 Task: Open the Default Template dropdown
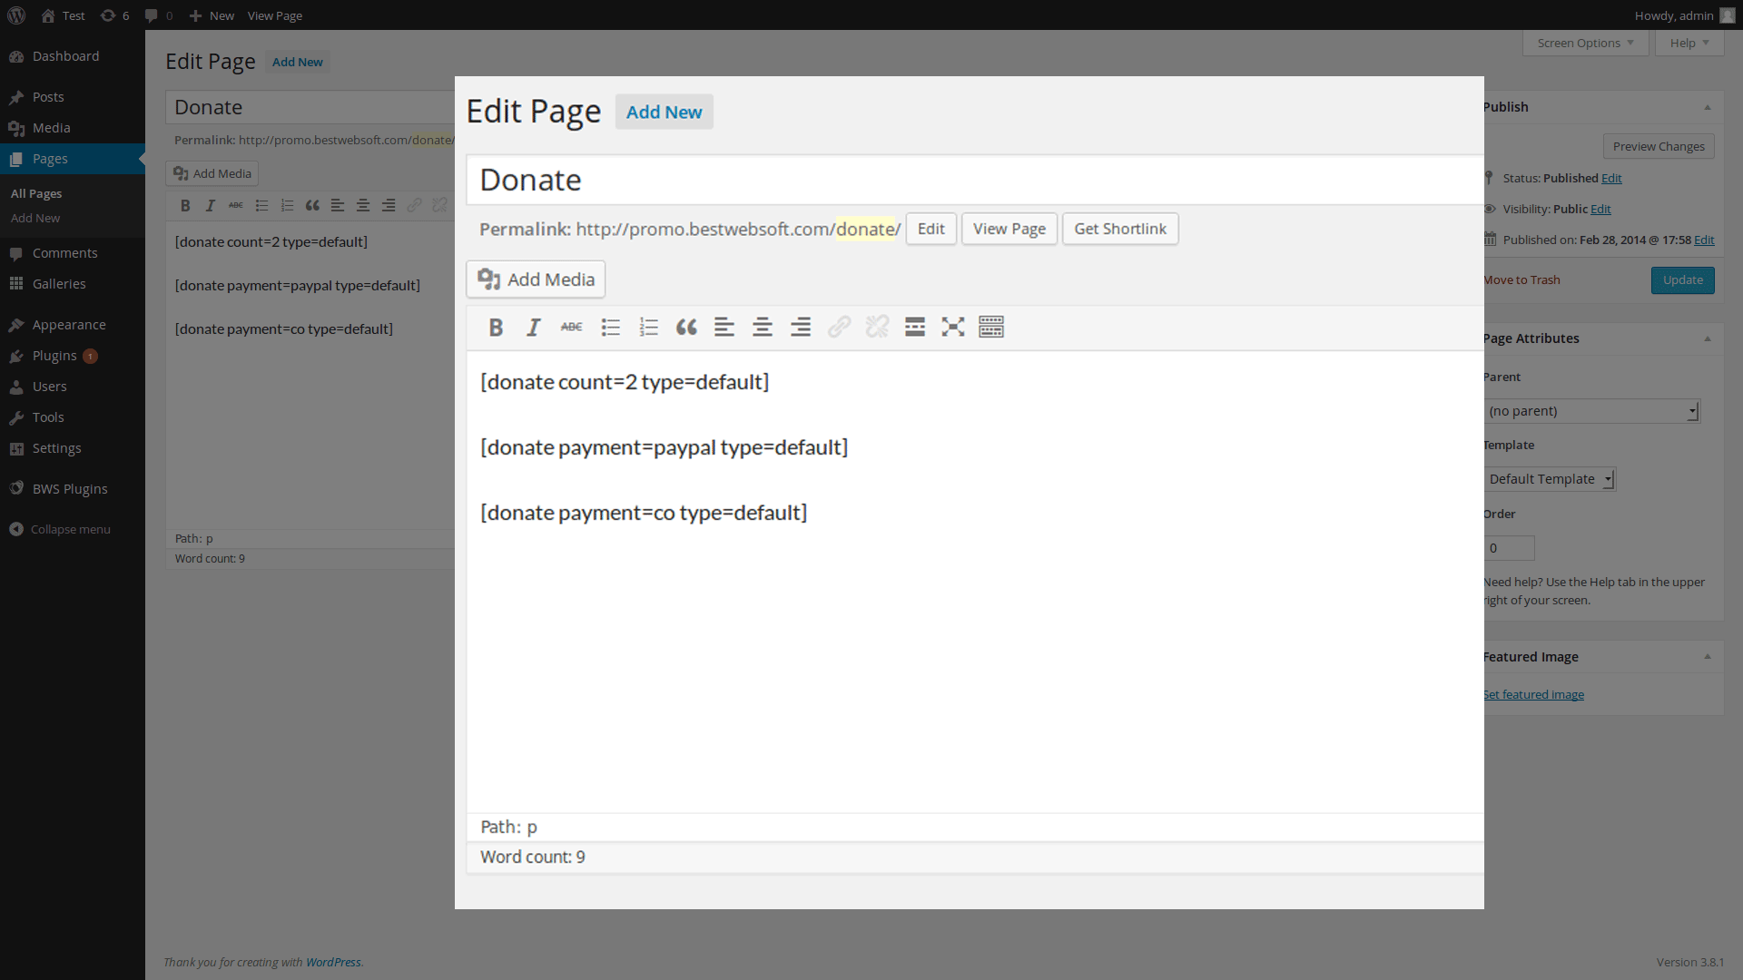click(1551, 479)
